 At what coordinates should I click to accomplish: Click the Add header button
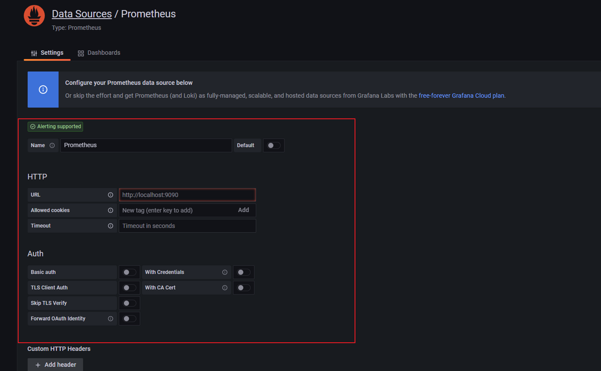[x=55, y=364]
